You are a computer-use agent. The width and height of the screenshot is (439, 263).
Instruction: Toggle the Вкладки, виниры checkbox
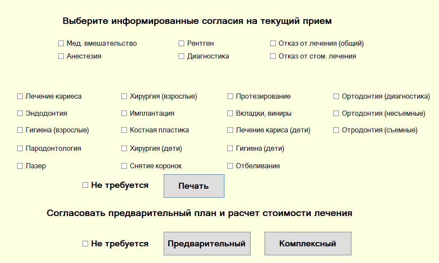tap(230, 114)
